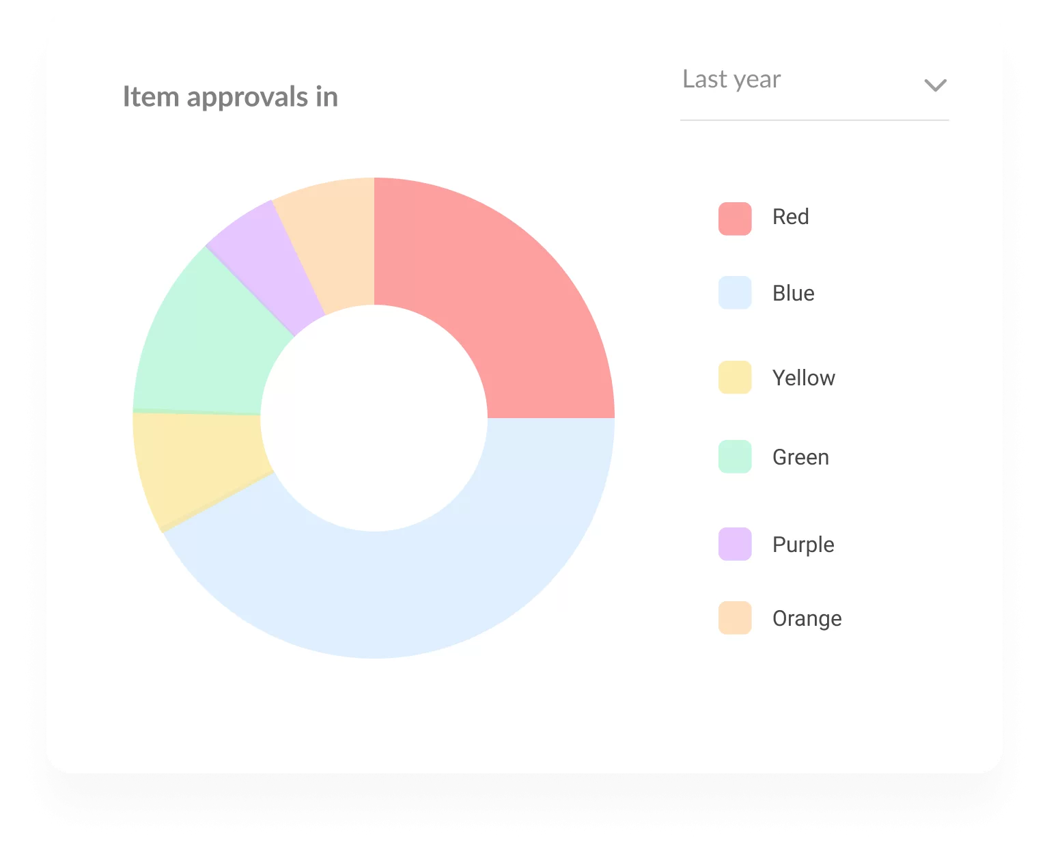Toggle the Purple series legend label

click(x=803, y=545)
